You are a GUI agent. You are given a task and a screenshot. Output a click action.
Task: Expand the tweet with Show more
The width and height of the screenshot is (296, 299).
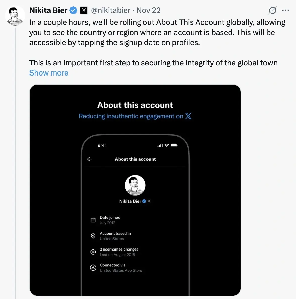click(x=49, y=73)
